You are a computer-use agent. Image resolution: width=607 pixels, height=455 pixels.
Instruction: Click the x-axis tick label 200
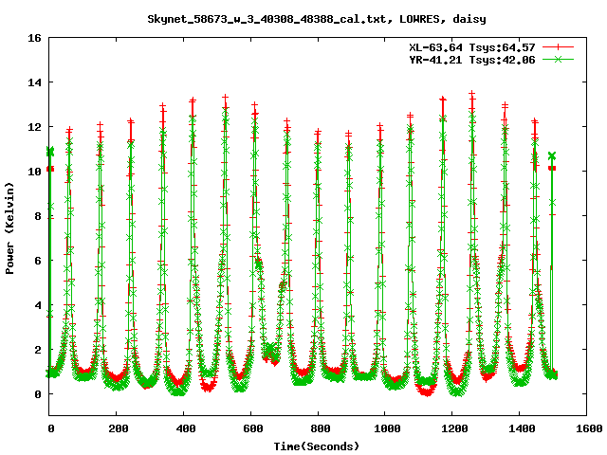click(118, 428)
